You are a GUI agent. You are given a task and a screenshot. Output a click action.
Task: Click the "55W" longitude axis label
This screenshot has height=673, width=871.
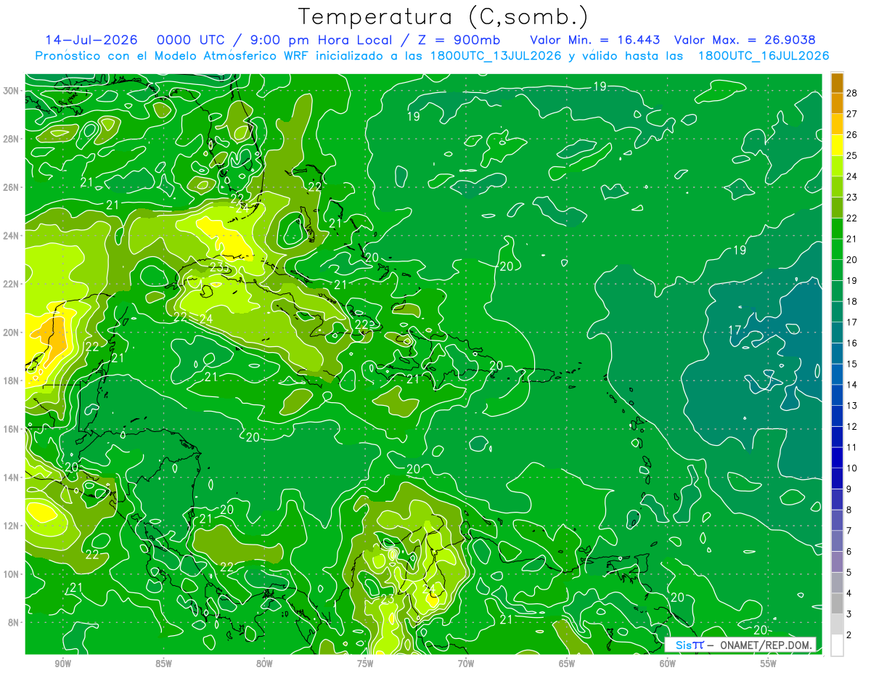tap(769, 664)
